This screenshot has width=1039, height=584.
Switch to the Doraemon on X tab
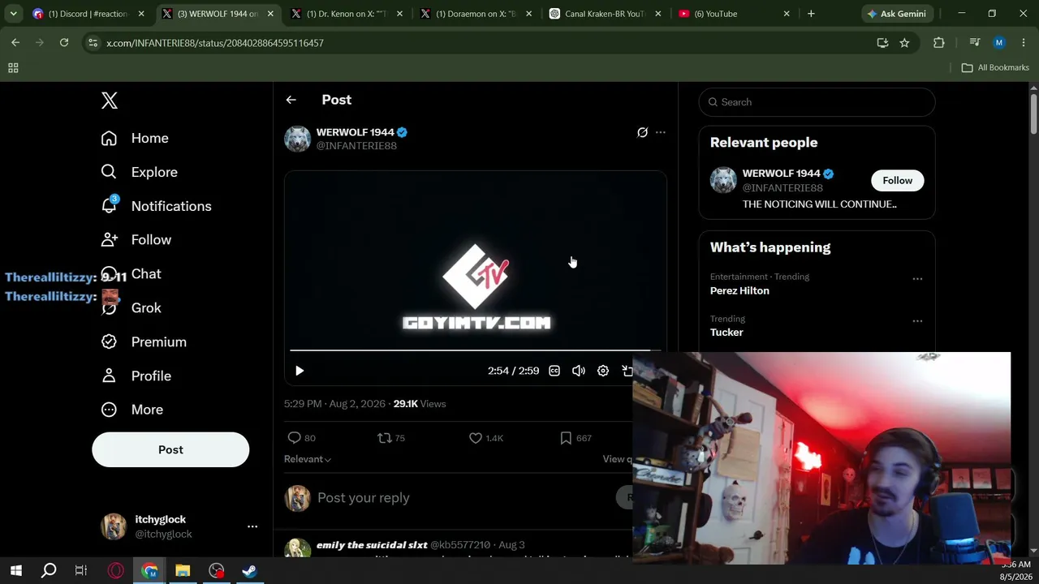(477, 14)
